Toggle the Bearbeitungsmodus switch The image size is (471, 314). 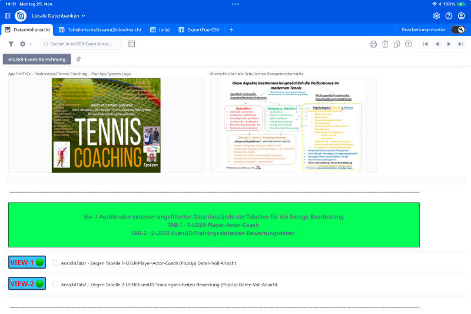(458, 29)
